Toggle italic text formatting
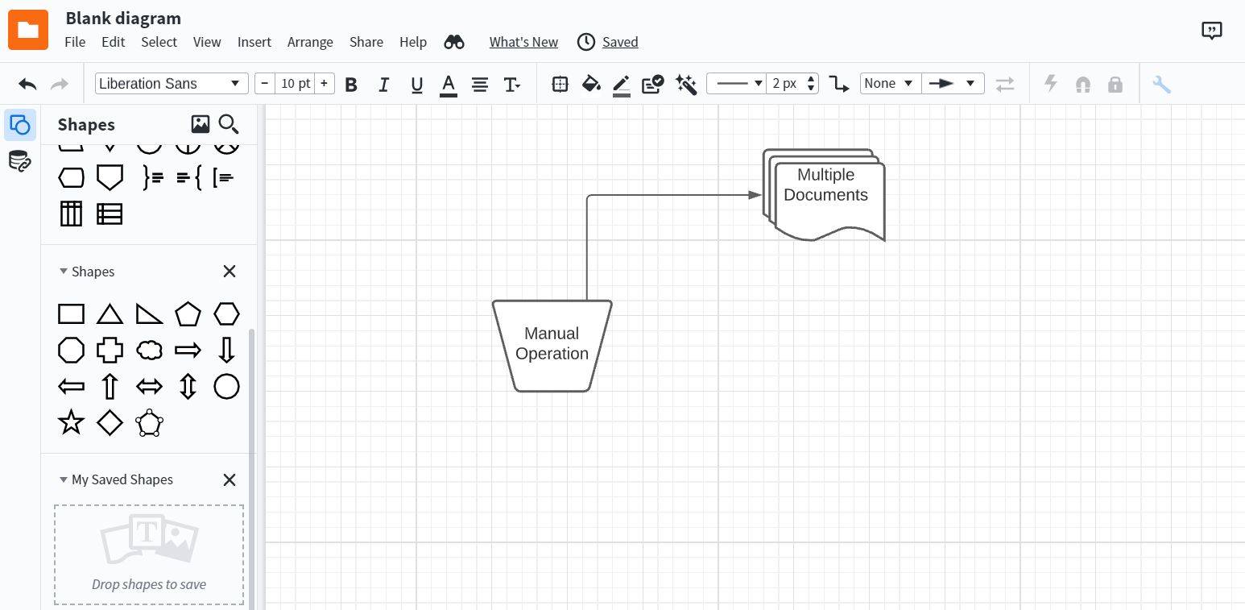The height and width of the screenshot is (610, 1245). point(384,84)
